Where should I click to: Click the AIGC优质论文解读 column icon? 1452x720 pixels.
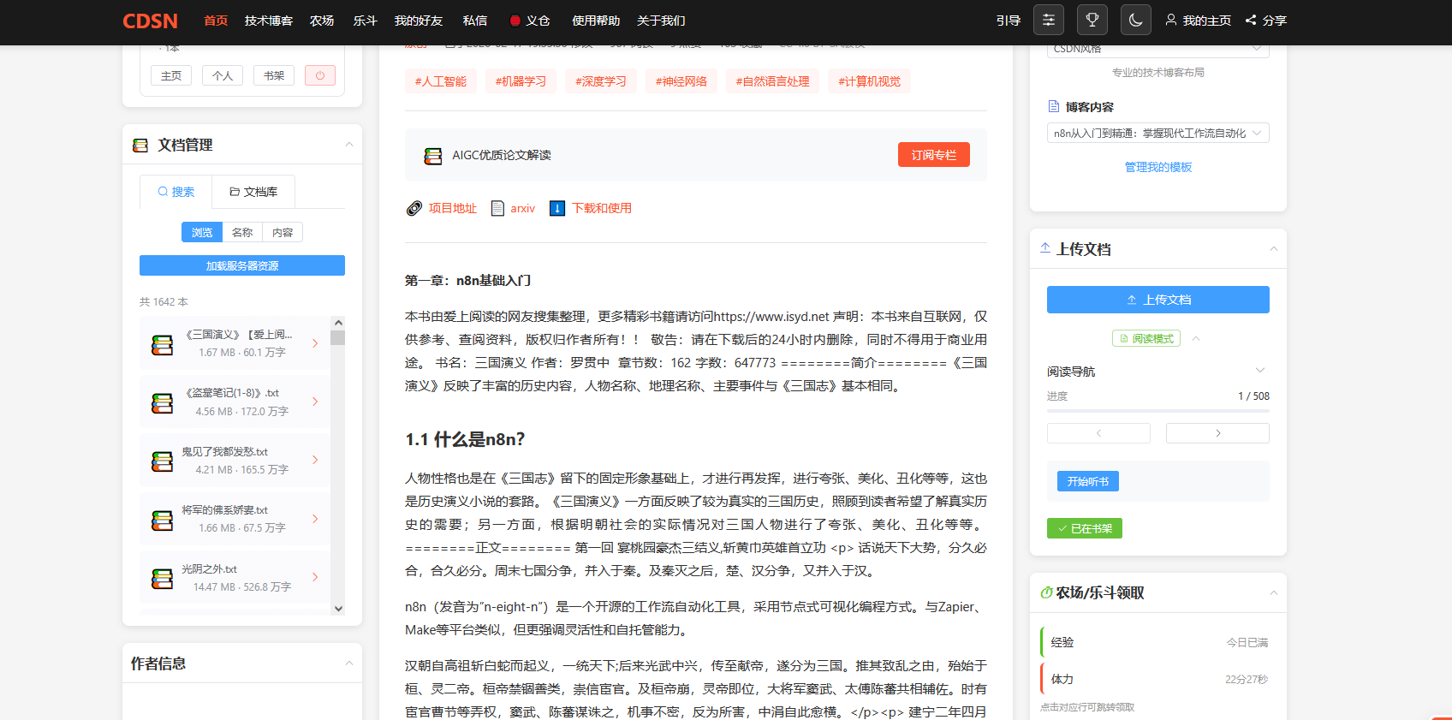tap(433, 156)
